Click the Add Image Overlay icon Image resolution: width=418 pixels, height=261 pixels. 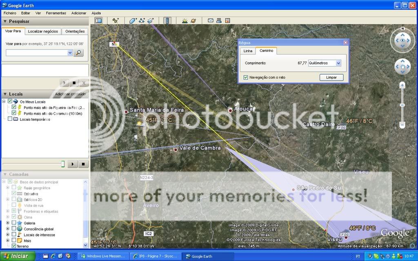pyautogui.click(x=151, y=20)
